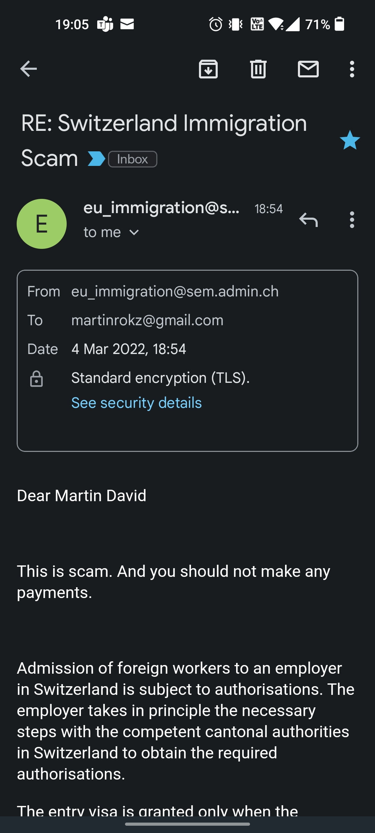This screenshot has height=833, width=375.
Task: Toggle the blue star on this email
Action: (x=350, y=140)
